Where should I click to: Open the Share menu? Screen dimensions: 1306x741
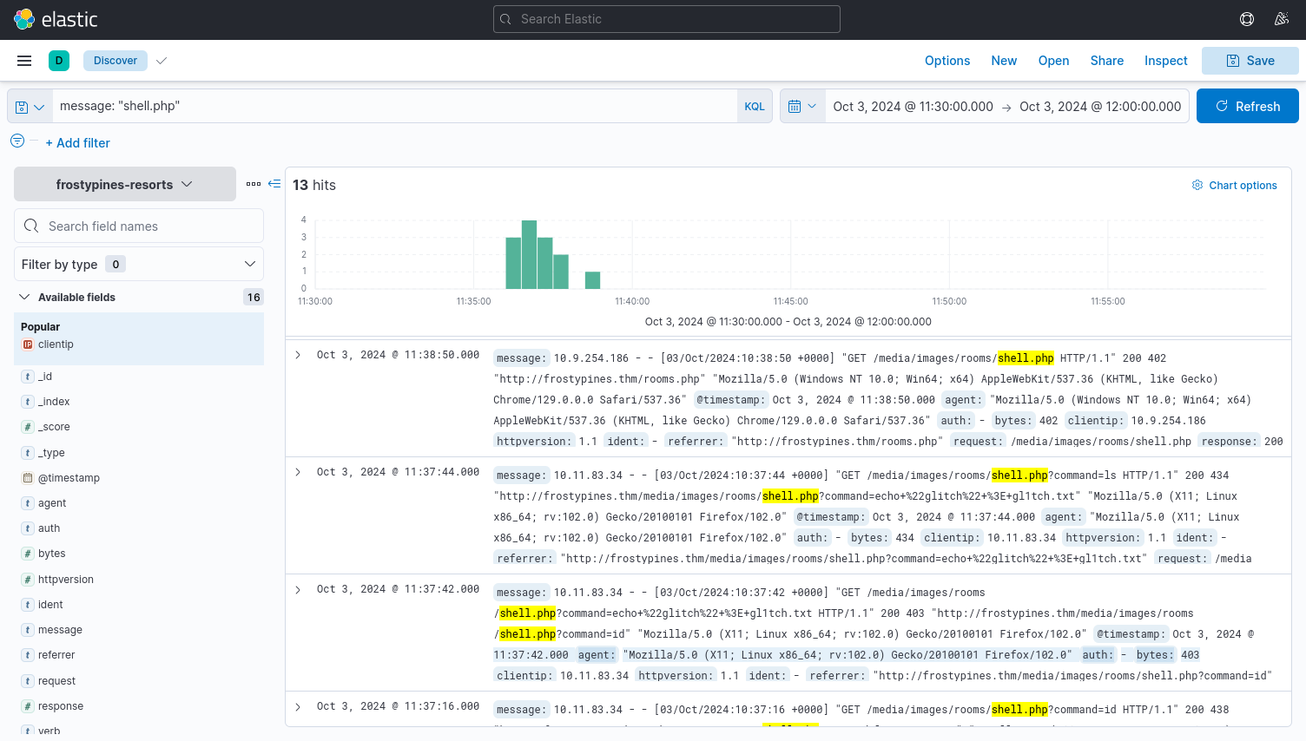coord(1107,61)
